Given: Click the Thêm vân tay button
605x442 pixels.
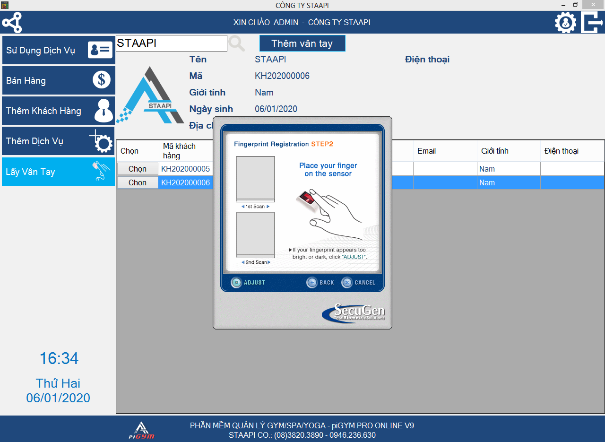Looking at the screenshot, I should pyautogui.click(x=302, y=43).
